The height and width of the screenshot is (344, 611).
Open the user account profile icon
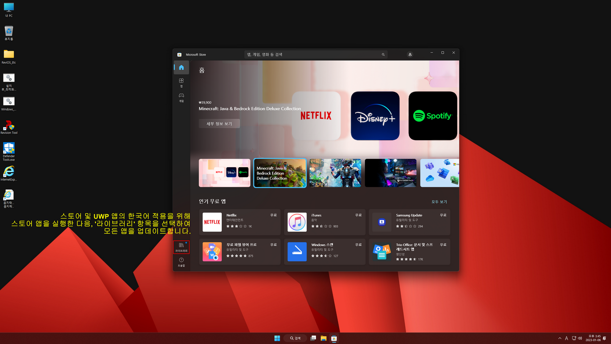[410, 54]
